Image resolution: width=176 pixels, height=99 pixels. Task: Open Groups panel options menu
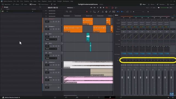(40, 7)
